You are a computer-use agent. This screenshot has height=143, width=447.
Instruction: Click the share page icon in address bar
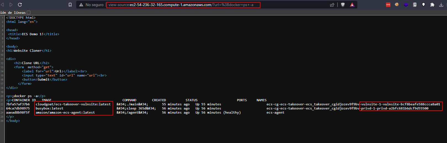pos(332,5)
